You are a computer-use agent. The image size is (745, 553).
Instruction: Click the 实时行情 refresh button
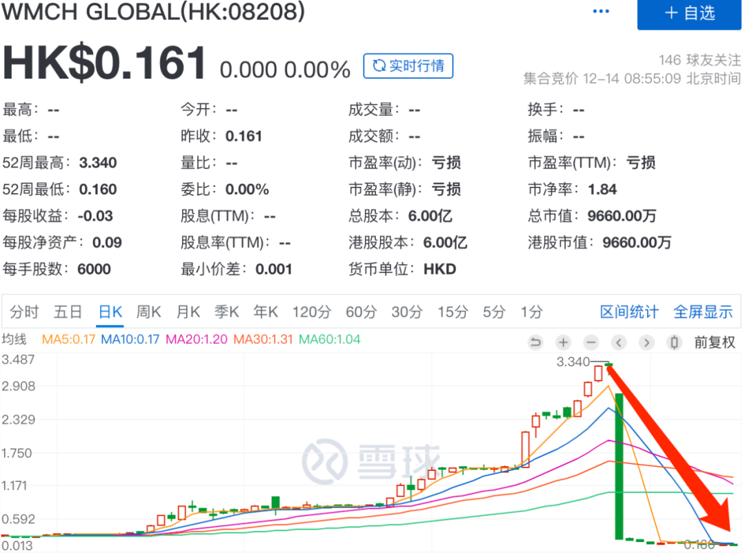point(408,66)
